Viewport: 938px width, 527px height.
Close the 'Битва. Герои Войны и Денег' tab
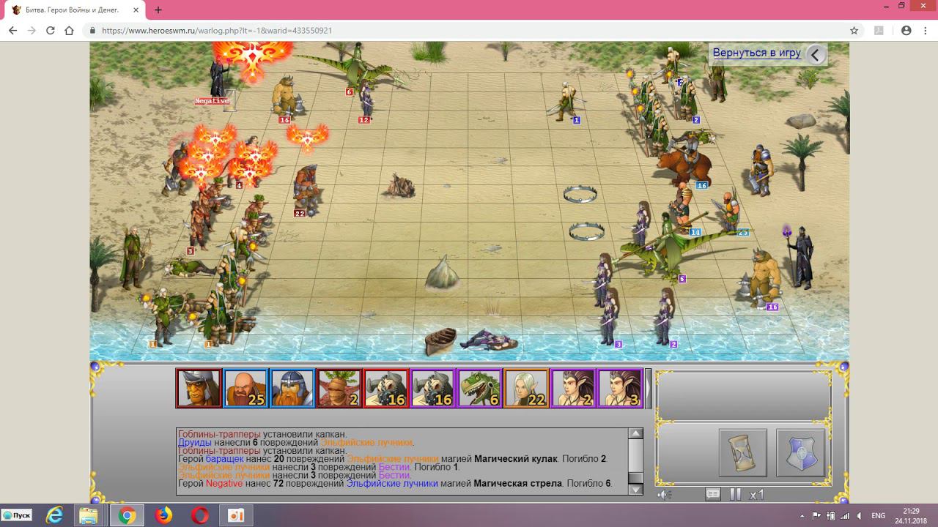pos(134,10)
